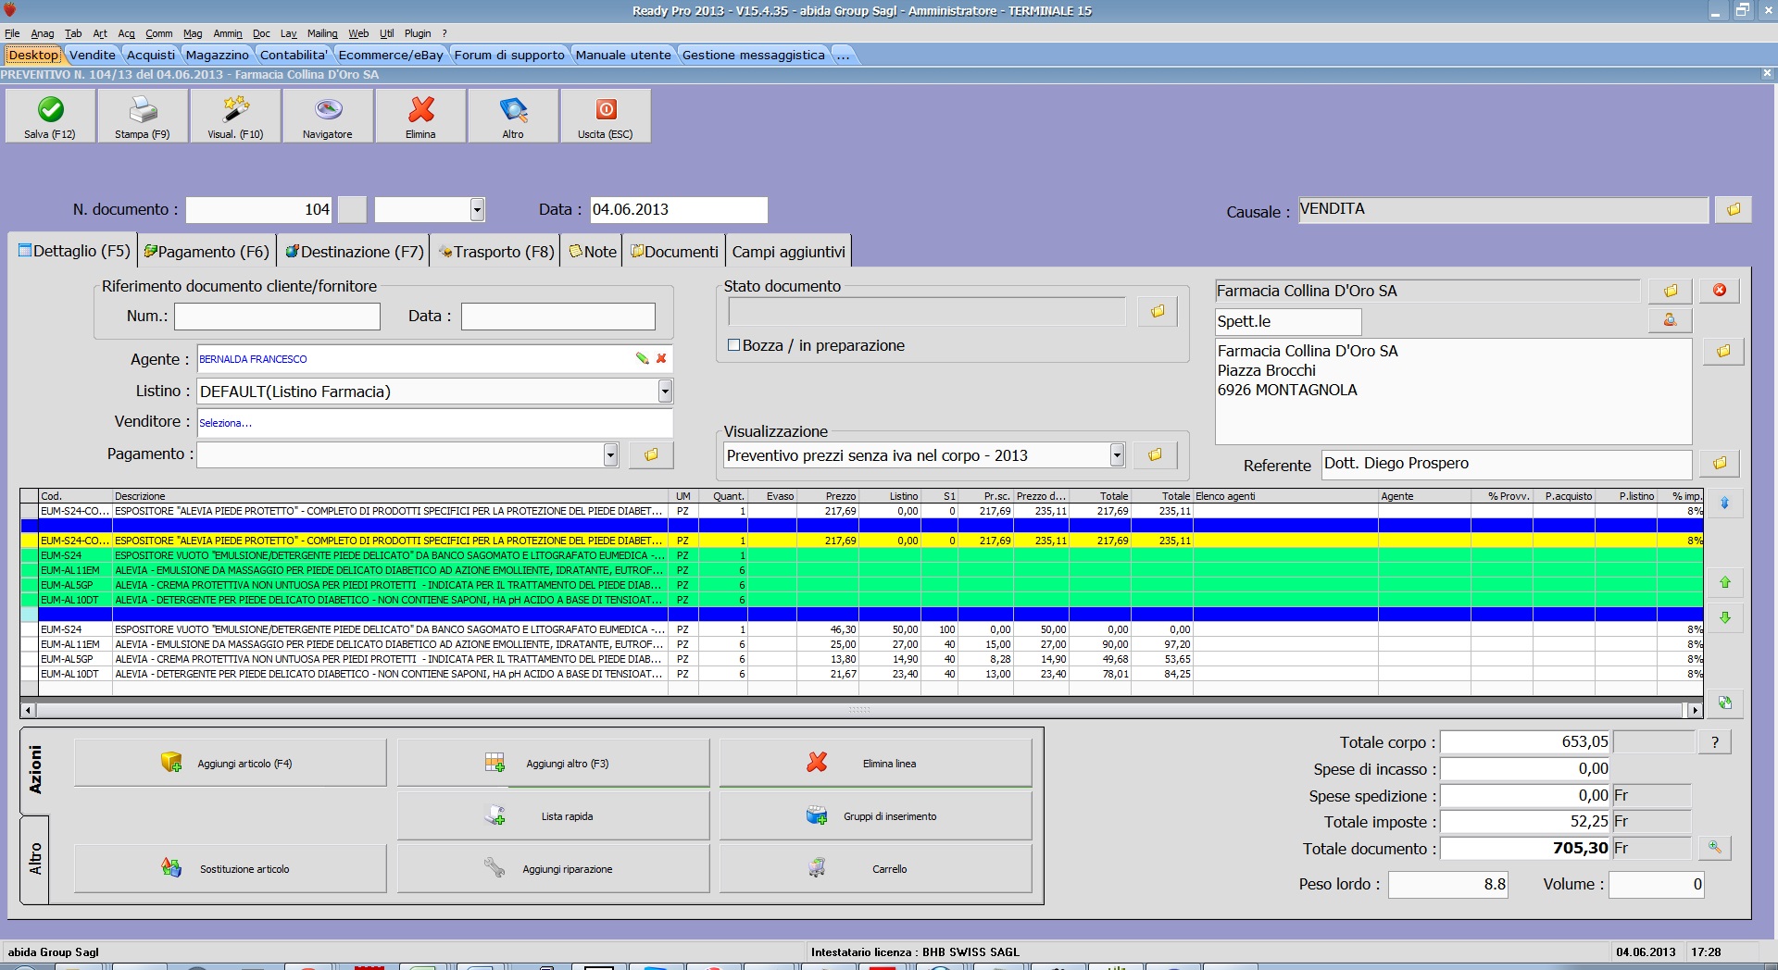This screenshot has width=1778, height=970.
Task: Remove agent with red X in Agente field
Action: [x=661, y=359]
